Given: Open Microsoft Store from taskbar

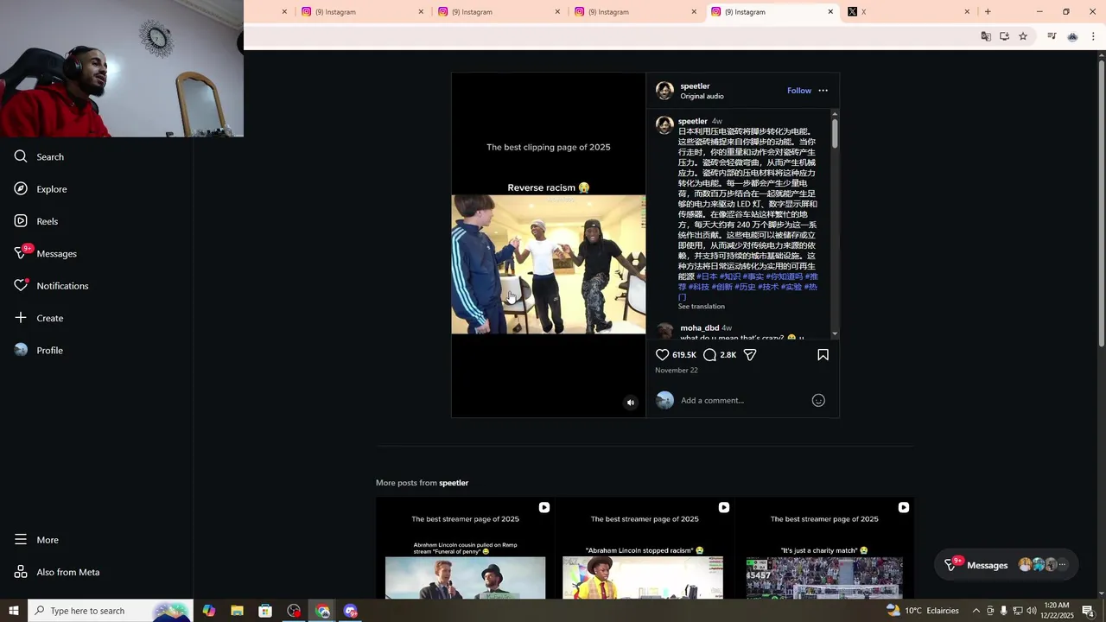Looking at the screenshot, I should [265, 611].
